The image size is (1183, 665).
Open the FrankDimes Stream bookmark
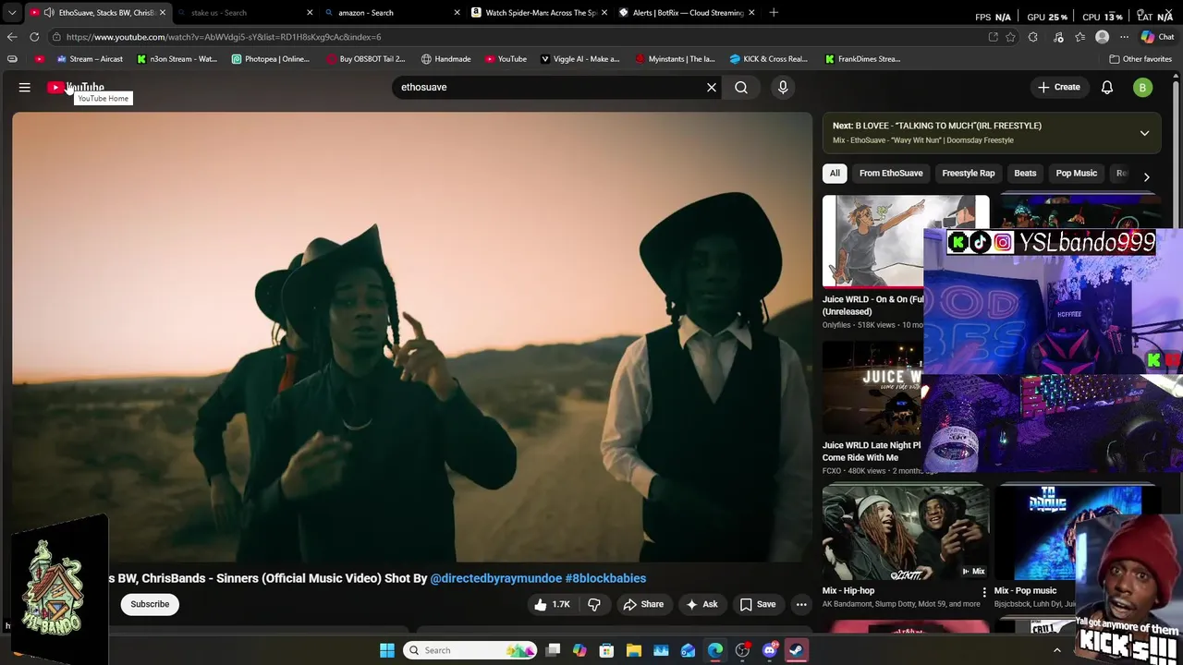tap(862, 59)
